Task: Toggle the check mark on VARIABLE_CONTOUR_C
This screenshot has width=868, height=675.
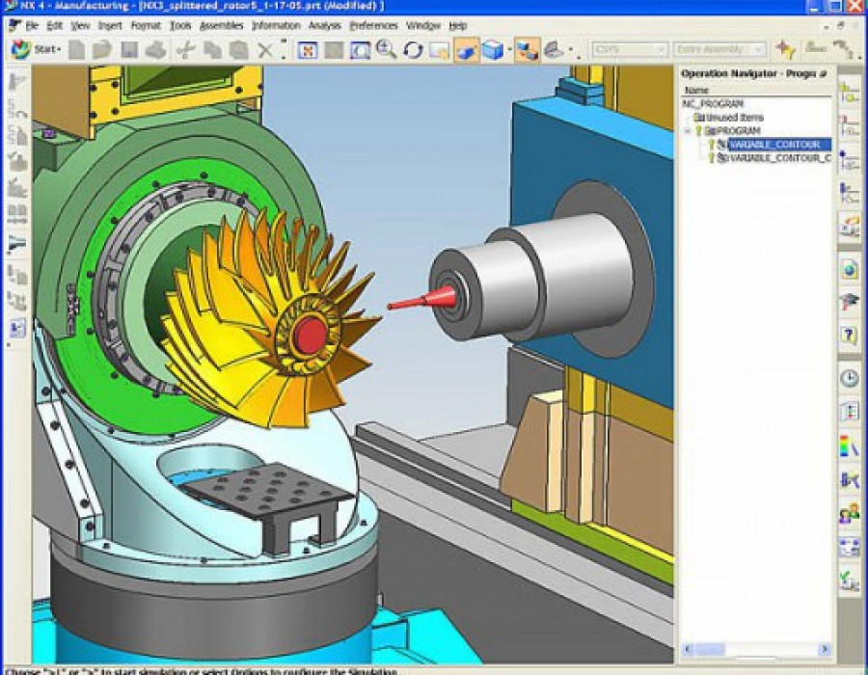Action: click(x=714, y=156)
